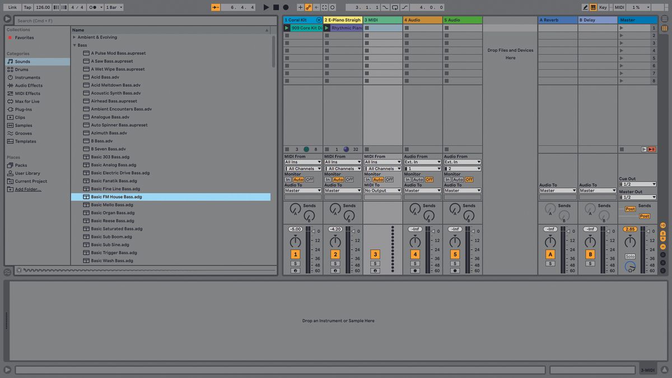672x378 pixels.
Task: Enable the Computer MIDI Keyboard icon
Action: coord(592,7)
